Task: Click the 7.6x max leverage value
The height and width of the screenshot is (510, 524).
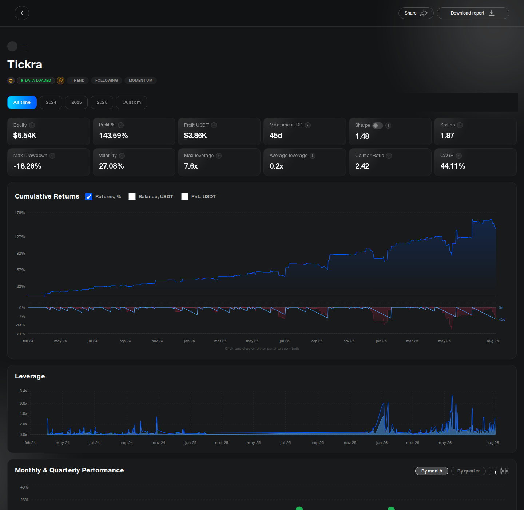Action: point(191,166)
